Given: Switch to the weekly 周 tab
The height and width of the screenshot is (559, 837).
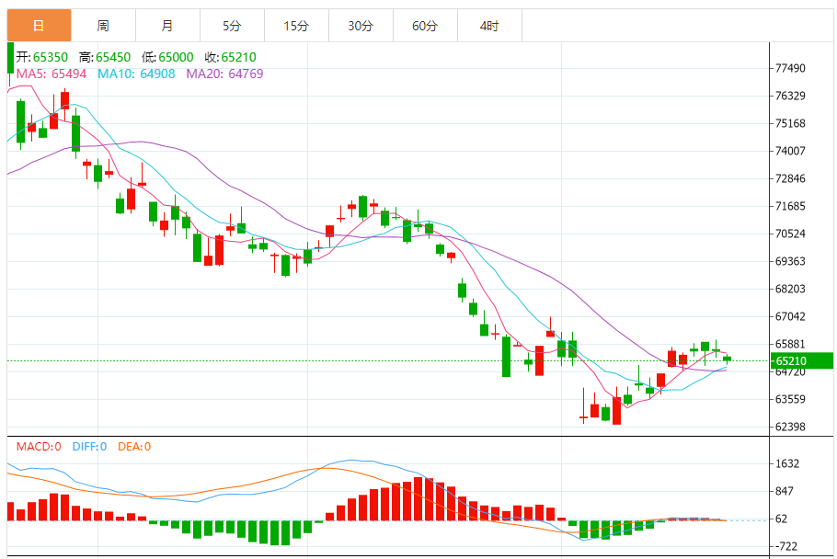Looking at the screenshot, I should (103, 26).
